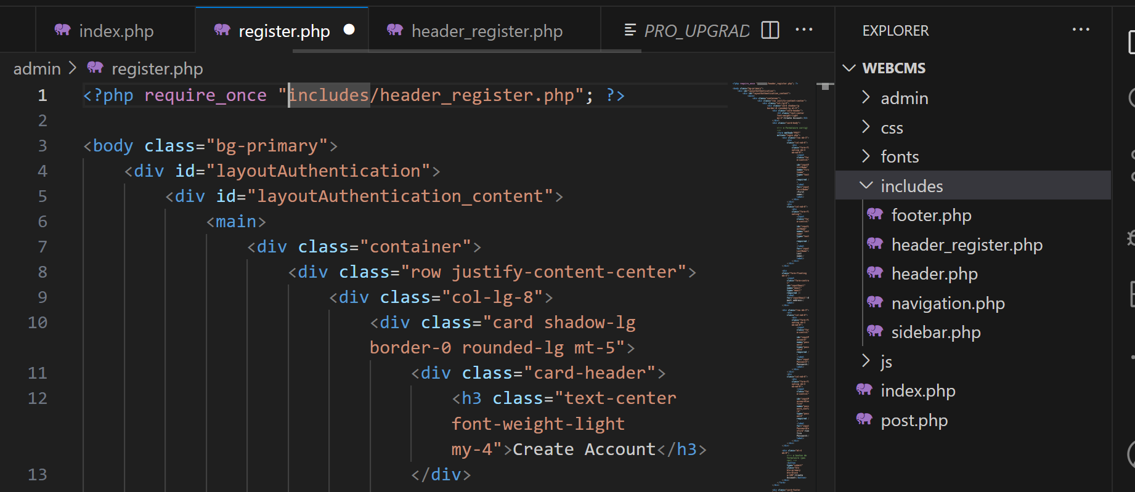The width and height of the screenshot is (1135, 492).
Task: Click the elephant icon on index.php tab
Action: tap(63, 31)
